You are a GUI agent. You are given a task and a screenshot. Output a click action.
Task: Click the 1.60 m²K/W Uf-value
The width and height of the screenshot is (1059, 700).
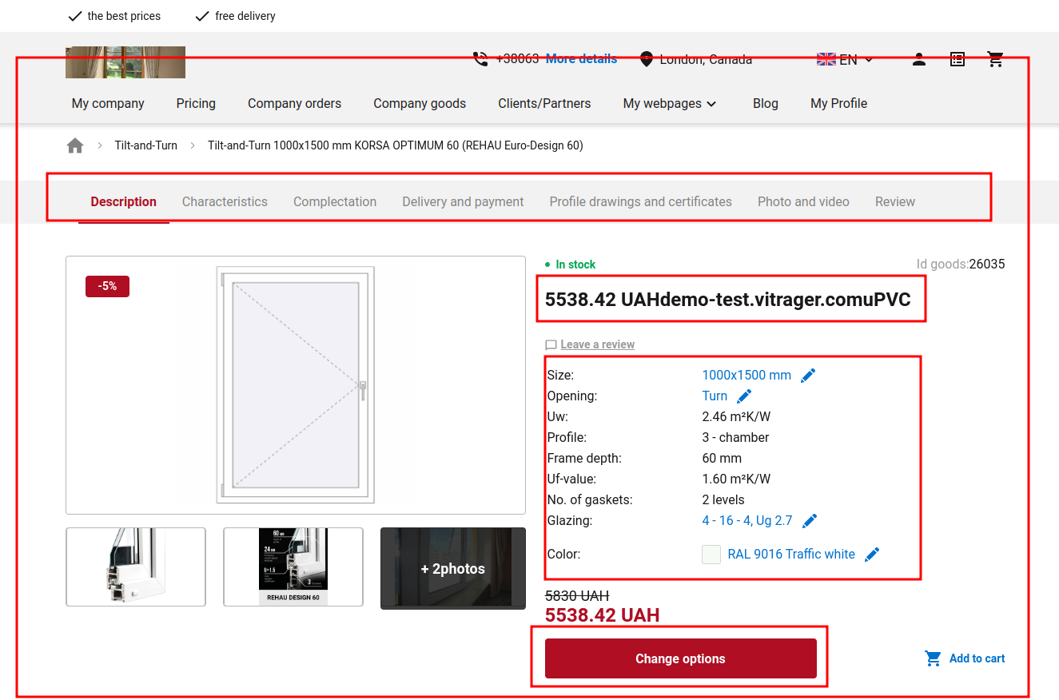click(736, 479)
